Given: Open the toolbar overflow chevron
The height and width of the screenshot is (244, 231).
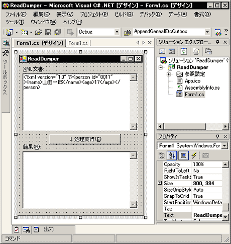Looking at the screenshot, I should click(226, 32).
